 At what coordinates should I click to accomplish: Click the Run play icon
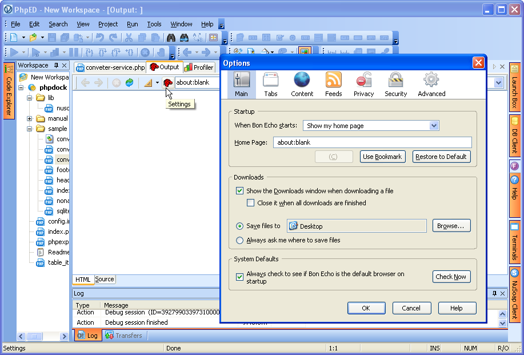coord(14,52)
